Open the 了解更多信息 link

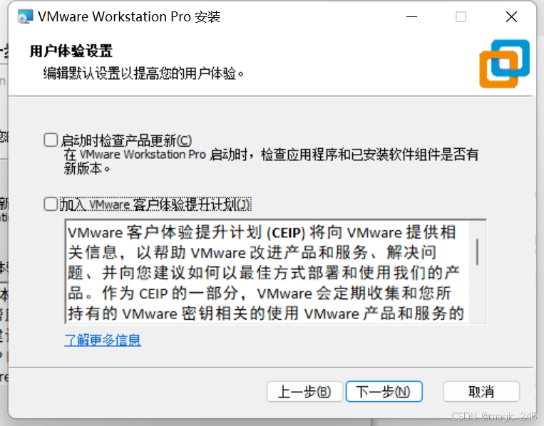click(x=103, y=340)
